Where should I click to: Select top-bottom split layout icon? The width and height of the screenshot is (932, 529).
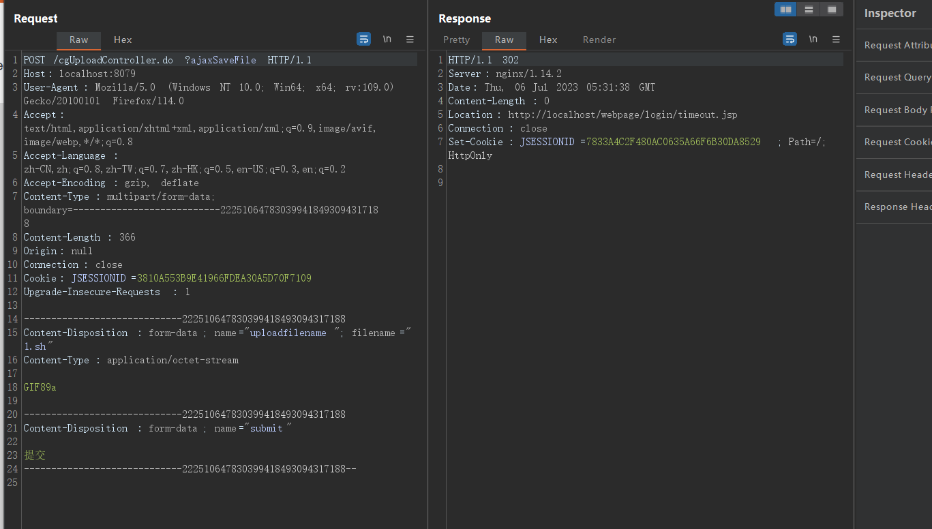(x=809, y=10)
